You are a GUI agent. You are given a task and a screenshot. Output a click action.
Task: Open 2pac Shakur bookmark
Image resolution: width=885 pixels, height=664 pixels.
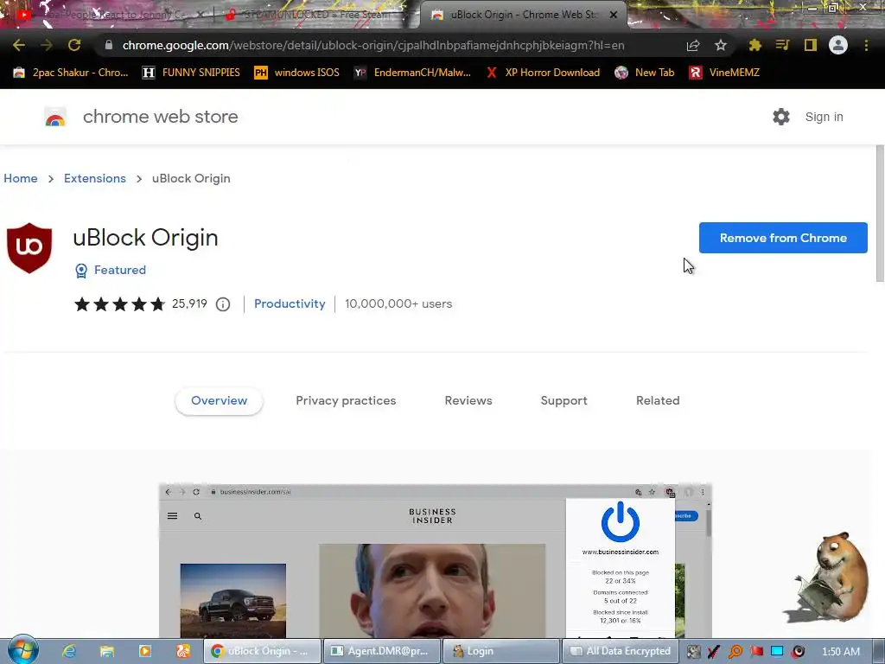click(71, 73)
